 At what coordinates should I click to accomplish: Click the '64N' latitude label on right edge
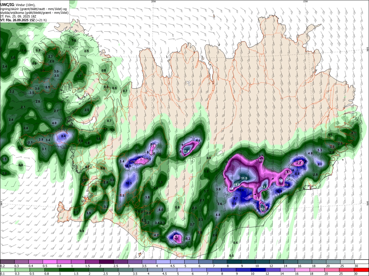(367, 203)
